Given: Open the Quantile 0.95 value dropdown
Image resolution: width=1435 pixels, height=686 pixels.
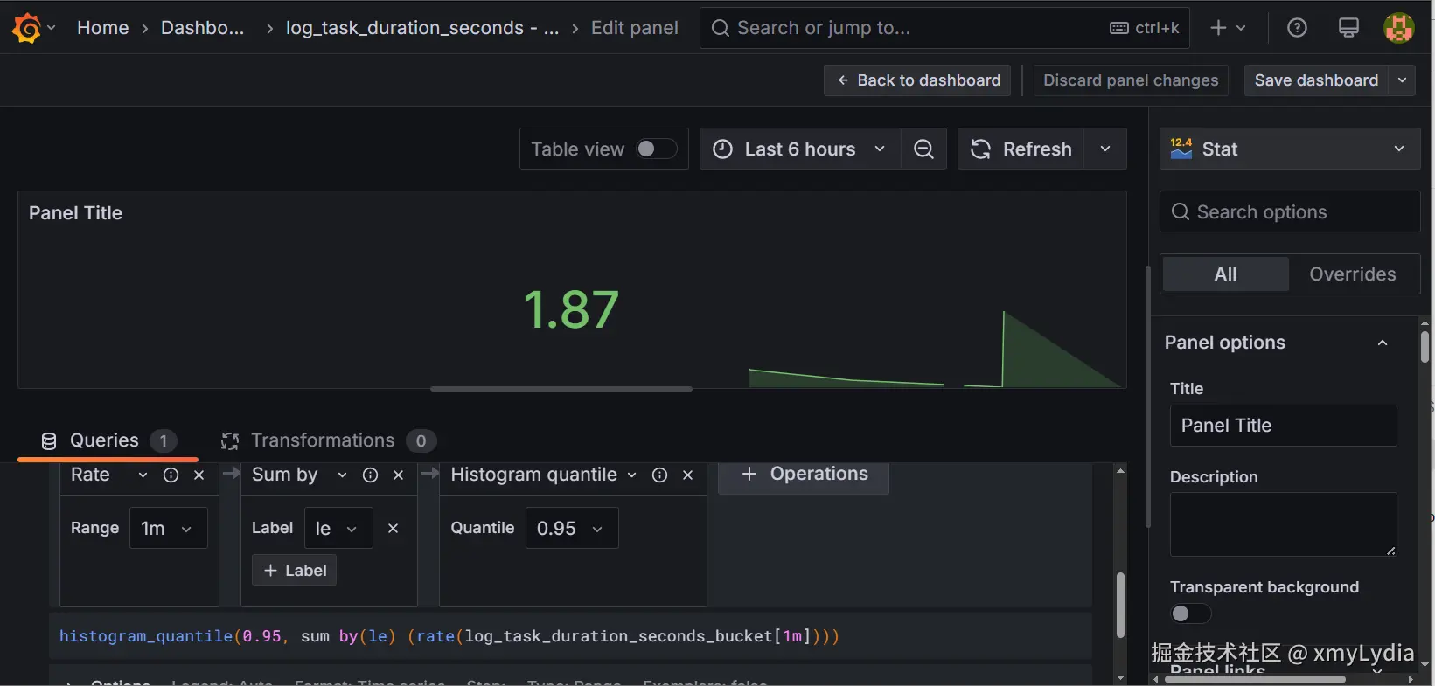Looking at the screenshot, I should click(x=571, y=529).
